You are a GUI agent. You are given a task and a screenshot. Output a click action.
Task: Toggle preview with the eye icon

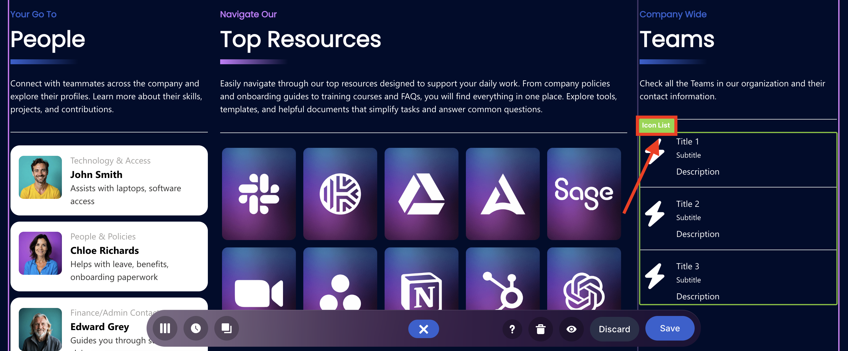[x=571, y=329]
